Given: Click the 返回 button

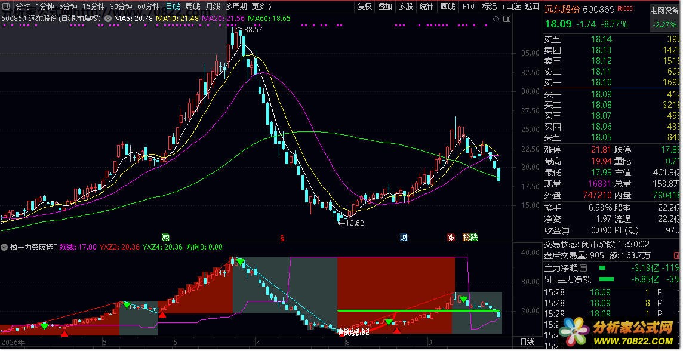Looking at the screenshot, I should [532, 6].
